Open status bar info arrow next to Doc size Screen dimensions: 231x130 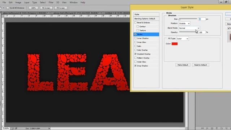pyautogui.click(x=49, y=129)
